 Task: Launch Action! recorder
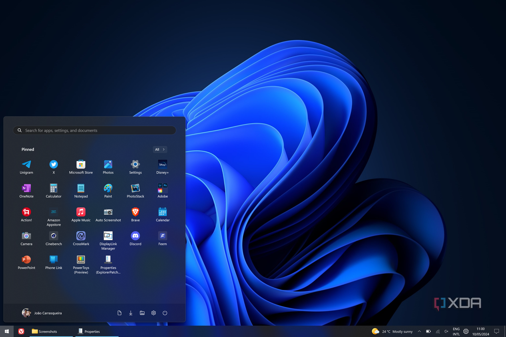click(x=26, y=215)
